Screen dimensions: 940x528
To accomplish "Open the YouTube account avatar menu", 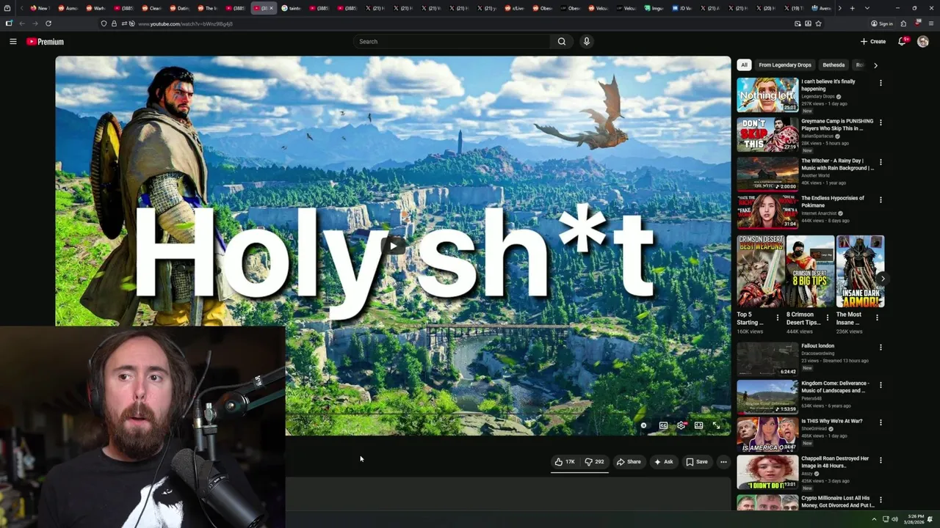I will coord(923,42).
